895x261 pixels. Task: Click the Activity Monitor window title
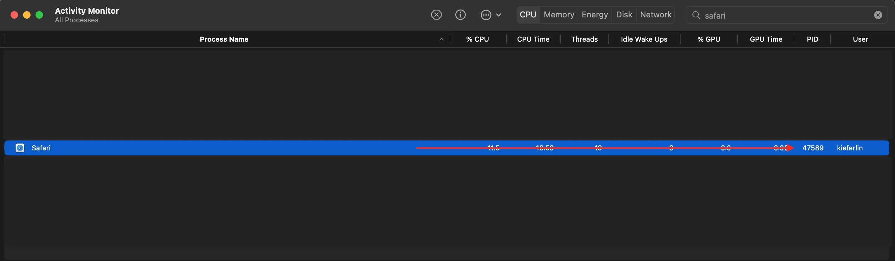(x=87, y=11)
